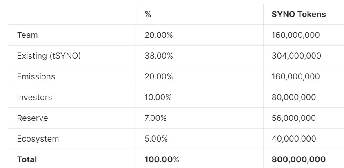Click the 40,000,000 token cell

(x=294, y=139)
